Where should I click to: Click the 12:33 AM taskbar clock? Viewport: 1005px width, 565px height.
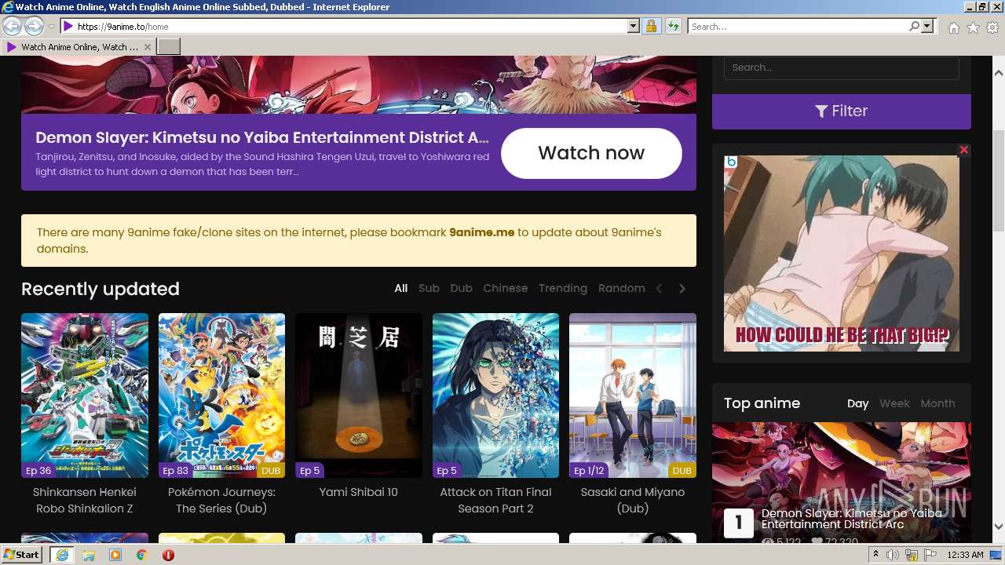(965, 555)
